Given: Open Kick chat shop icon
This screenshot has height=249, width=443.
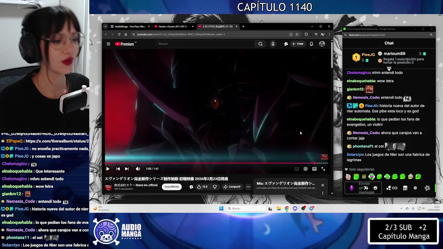Looking at the screenshot, I should click(x=405, y=188).
